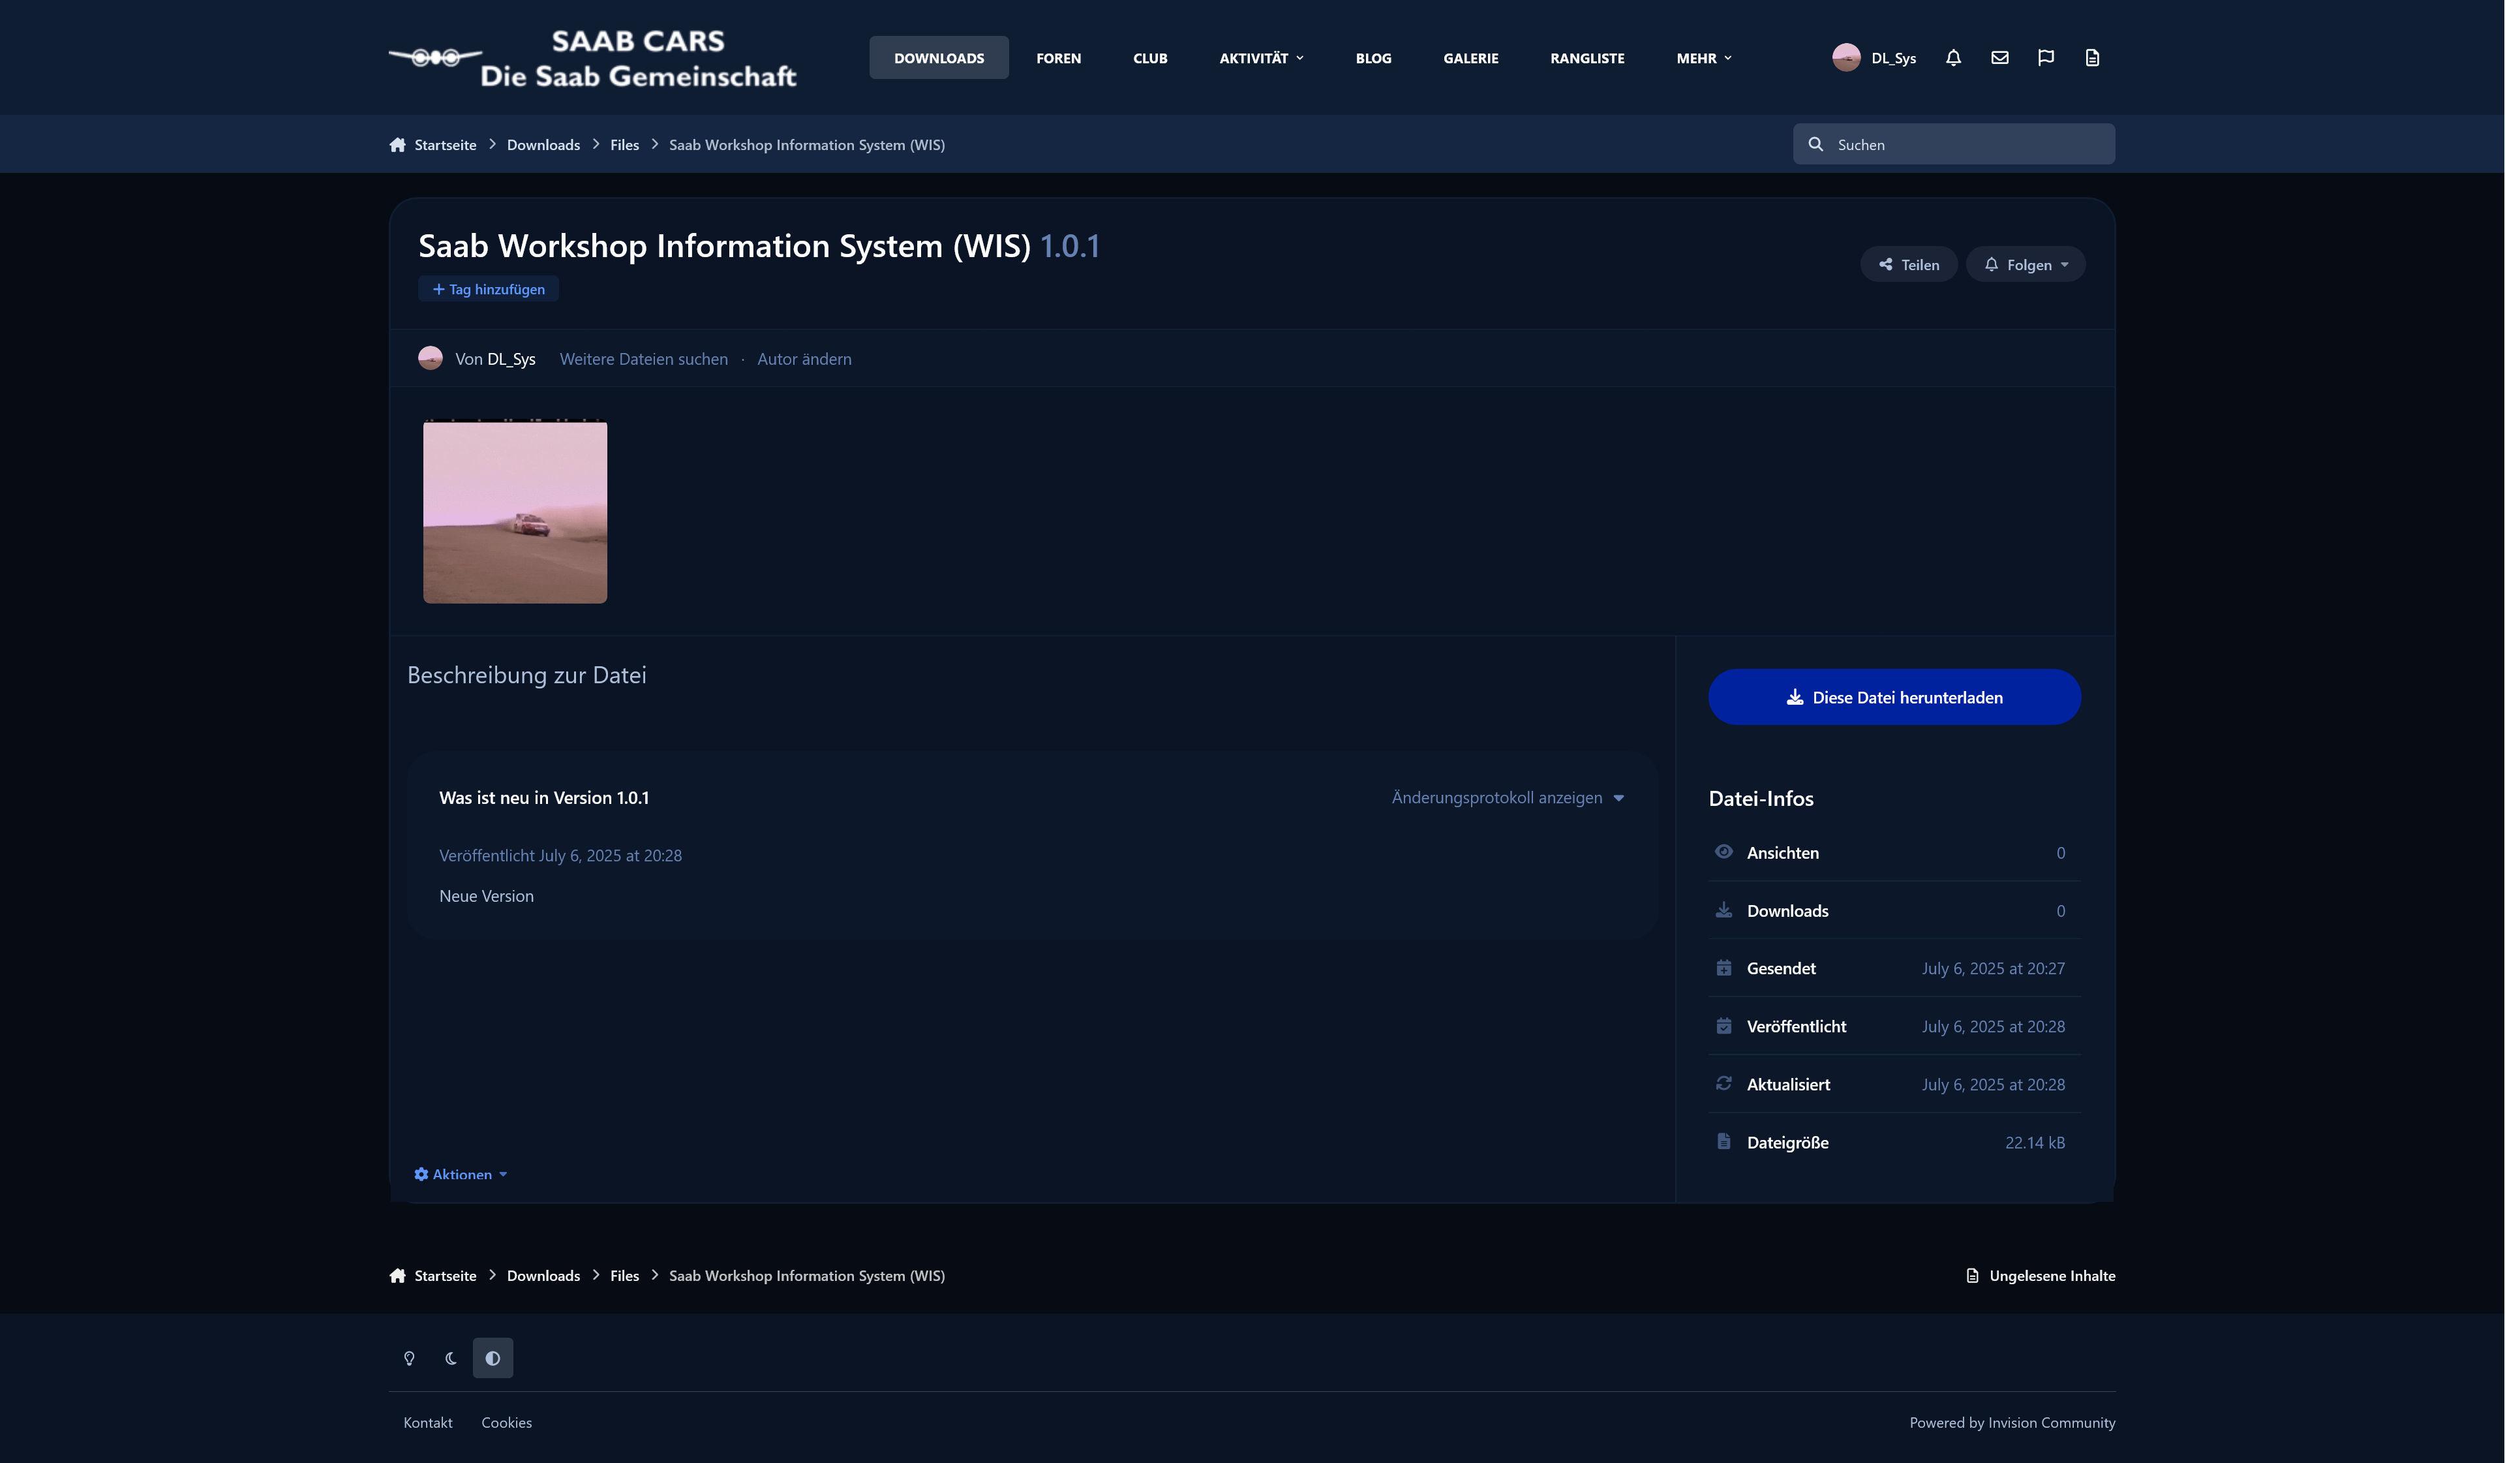2505x1463 pixels.
Task: Open the messages envelope icon
Action: click(x=1999, y=57)
